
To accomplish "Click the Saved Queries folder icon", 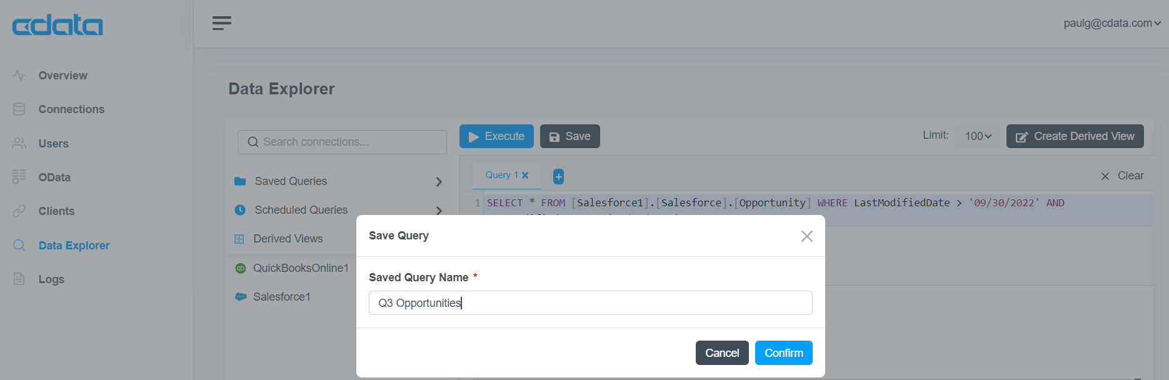I will [x=240, y=181].
